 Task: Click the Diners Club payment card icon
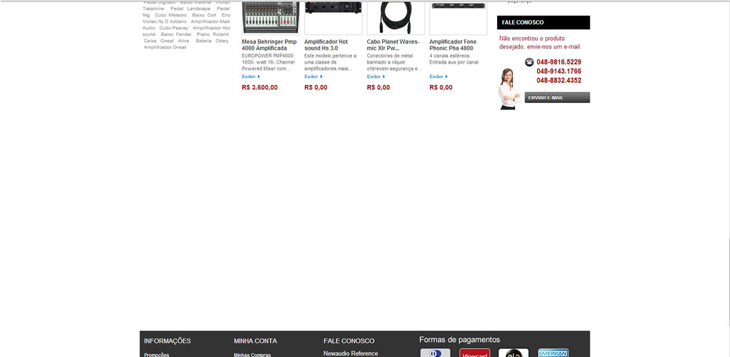point(436,353)
